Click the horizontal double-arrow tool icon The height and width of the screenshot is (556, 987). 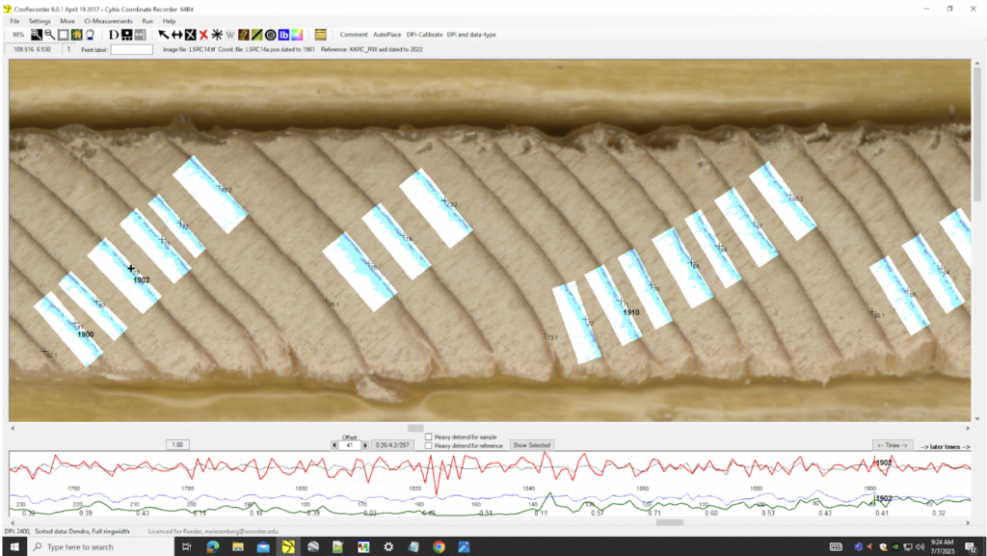click(177, 35)
